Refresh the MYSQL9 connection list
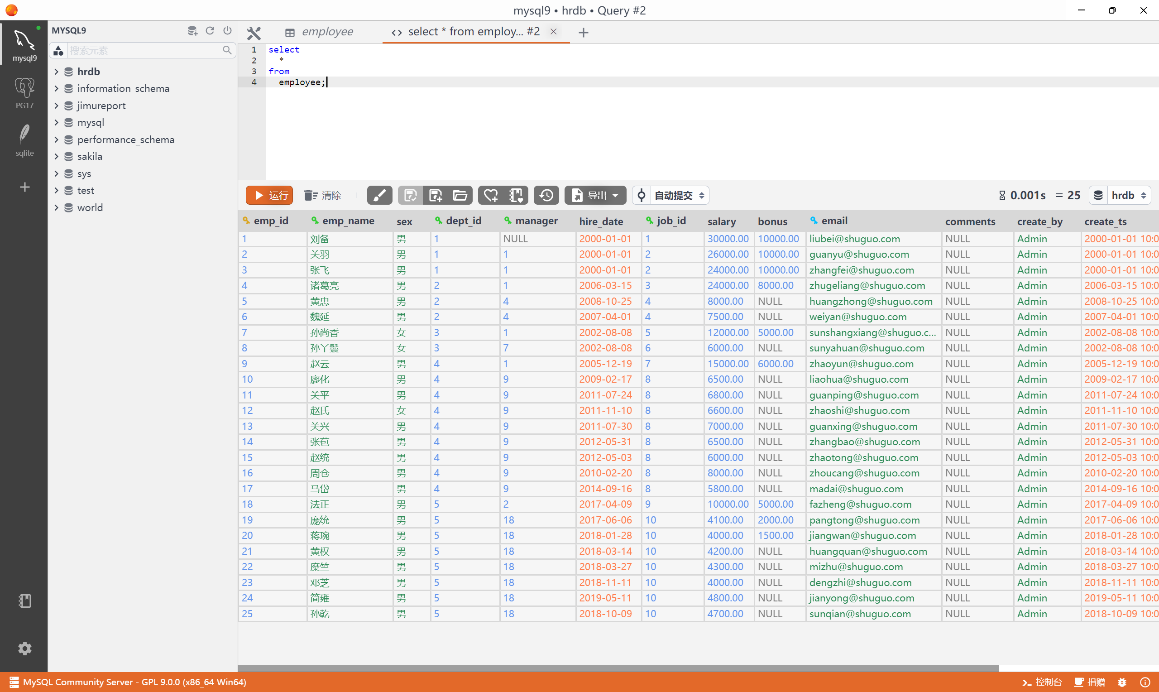The image size is (1159, 692). [x=210, y=30]
